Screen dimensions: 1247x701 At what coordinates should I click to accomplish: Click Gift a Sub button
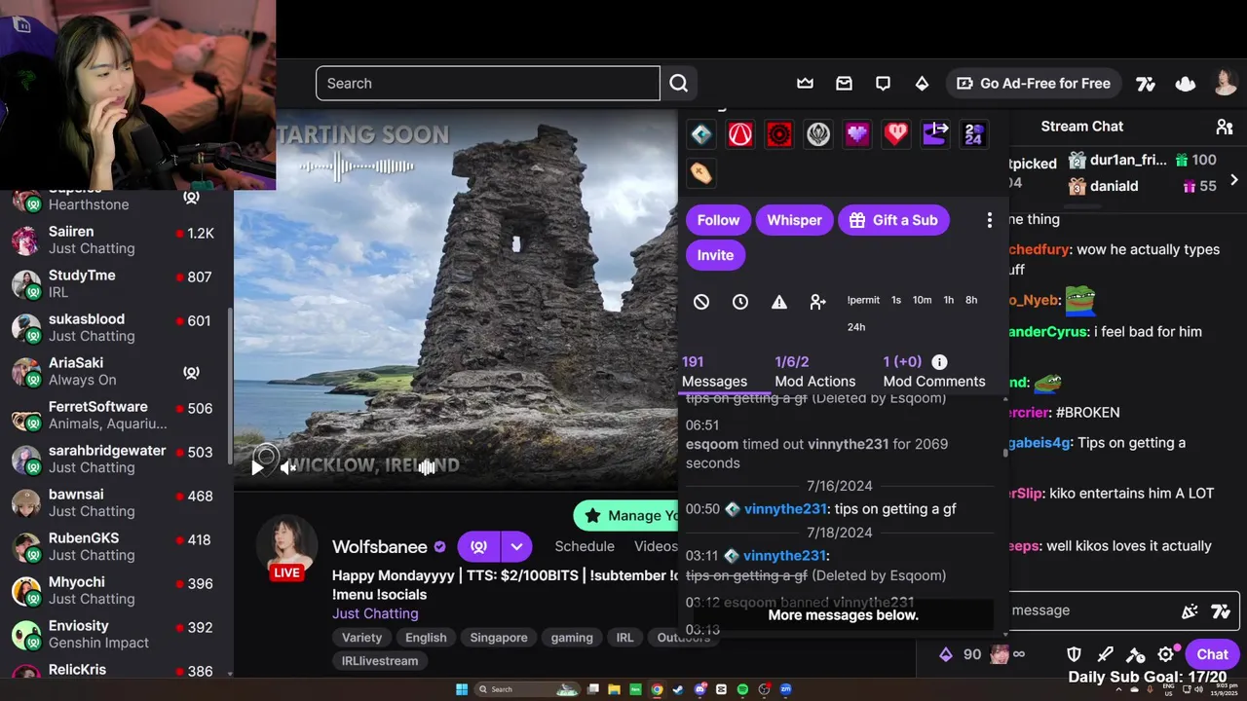point(893,220)
